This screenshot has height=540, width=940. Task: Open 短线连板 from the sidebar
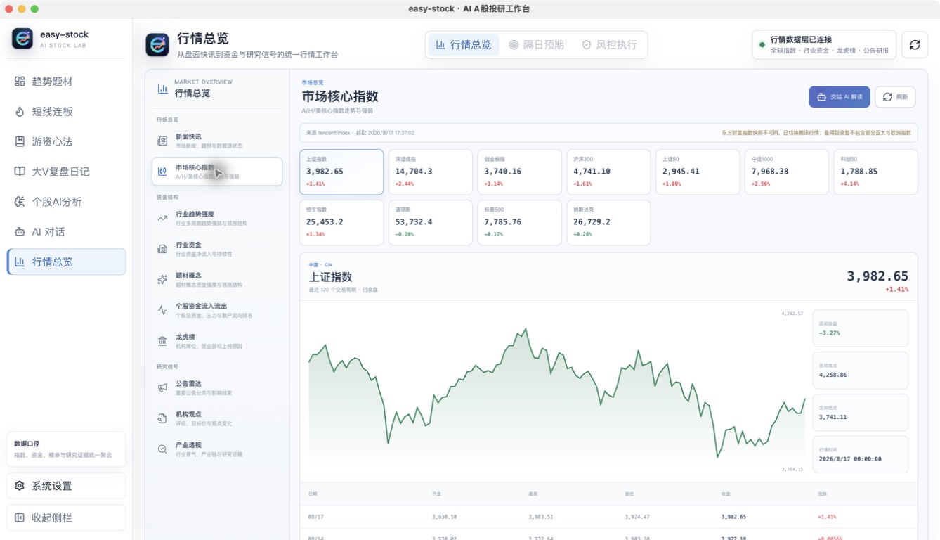[x=66, y=112]
